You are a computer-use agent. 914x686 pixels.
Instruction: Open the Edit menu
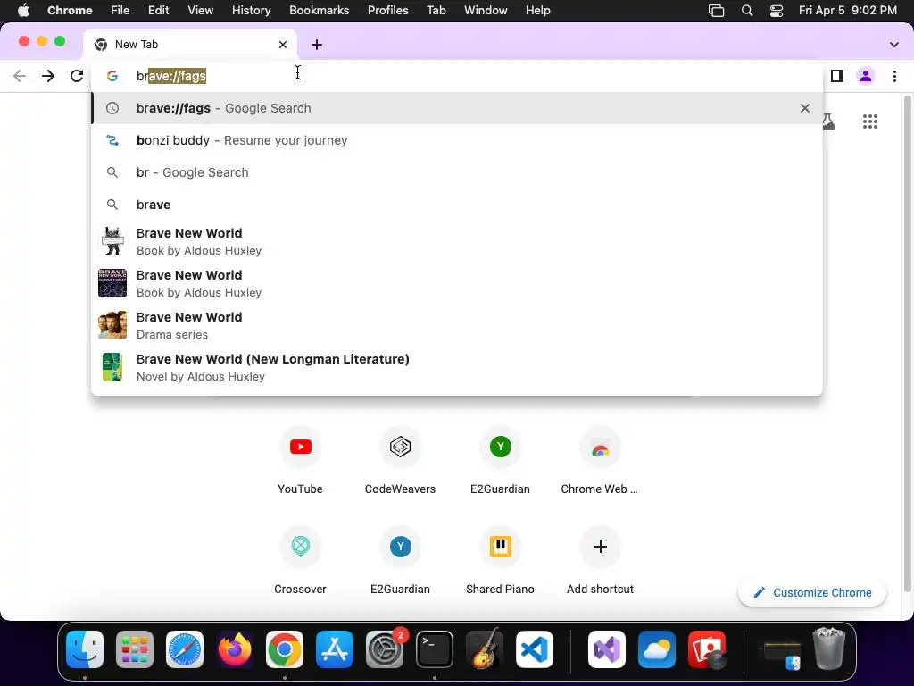[158, 11]
